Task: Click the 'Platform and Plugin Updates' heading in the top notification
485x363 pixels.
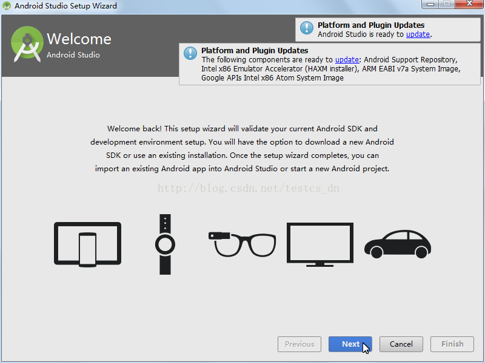Action: [x=371, y=25]
